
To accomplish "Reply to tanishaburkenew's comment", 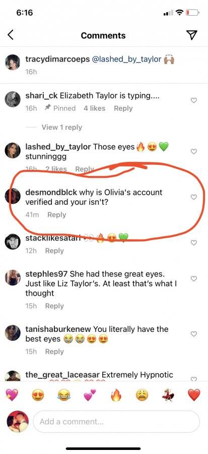I will coord(54,352).
